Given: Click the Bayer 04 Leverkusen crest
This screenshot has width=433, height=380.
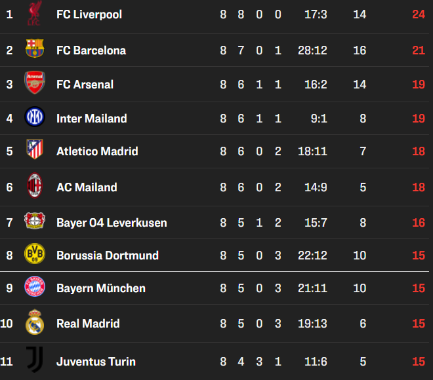Looking at the screenshot, I should pyautogui.click(x=35, y=221).
